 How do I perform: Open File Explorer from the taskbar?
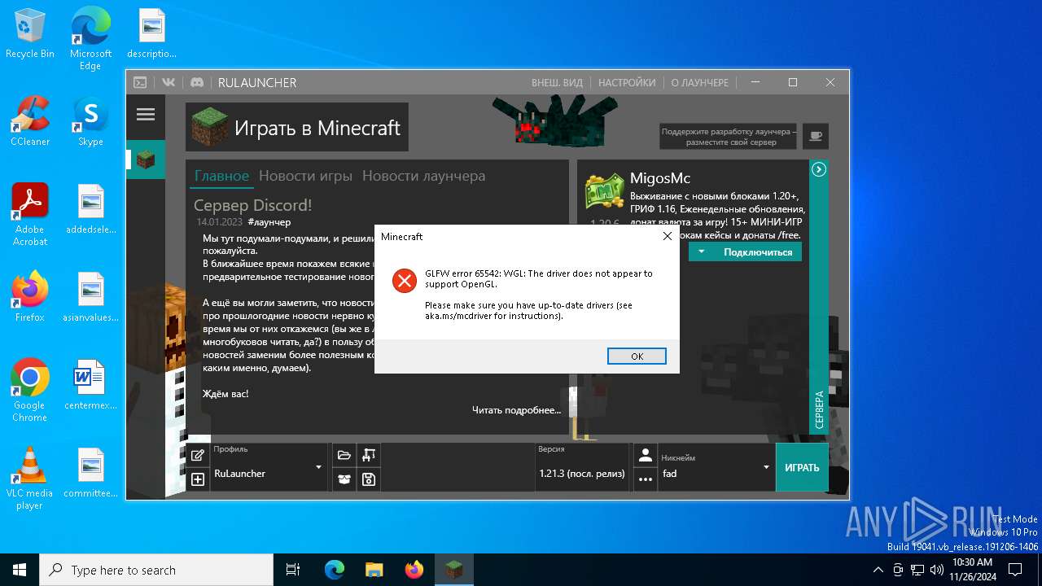click(374, 570)
